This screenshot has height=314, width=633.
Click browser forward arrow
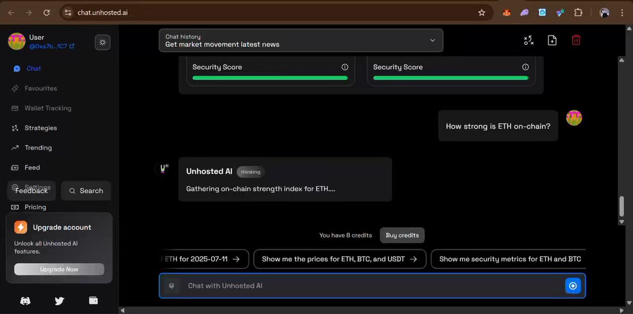(x=29, y=13)
